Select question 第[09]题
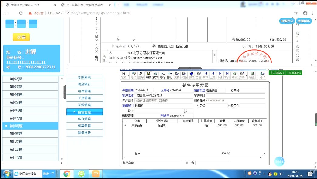317x179 pixels. [30, 134]
